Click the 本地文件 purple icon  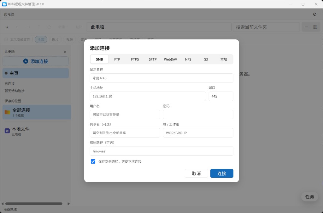(x=7, y=131)
